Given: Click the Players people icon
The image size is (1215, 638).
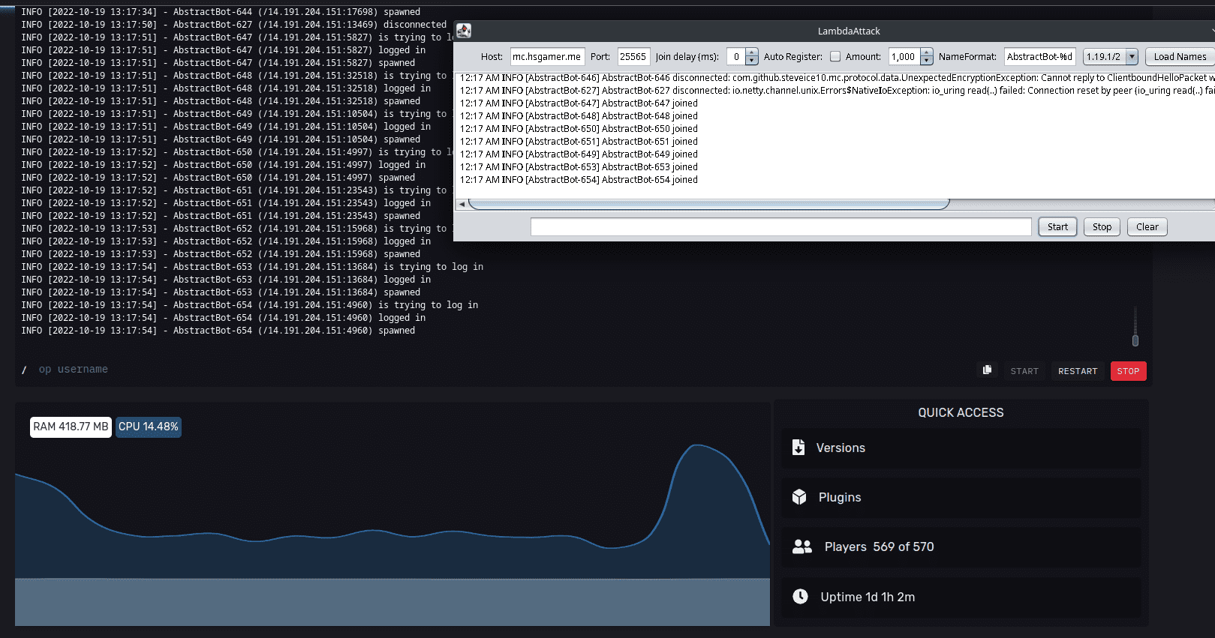Looking at the screenshot, I should tap(802, 547).
